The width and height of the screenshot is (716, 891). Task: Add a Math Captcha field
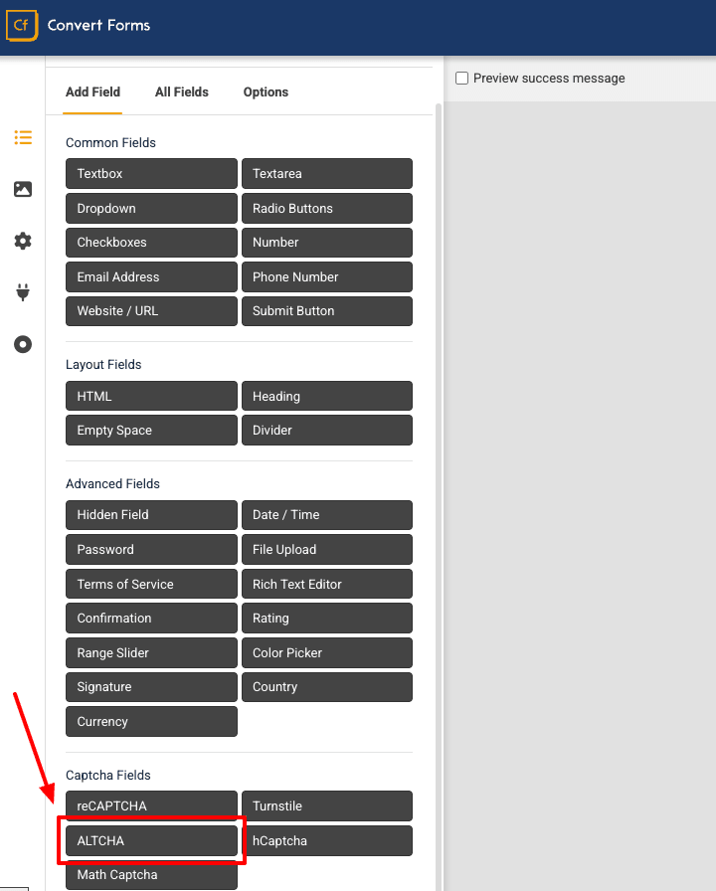[x=151, y=875]
